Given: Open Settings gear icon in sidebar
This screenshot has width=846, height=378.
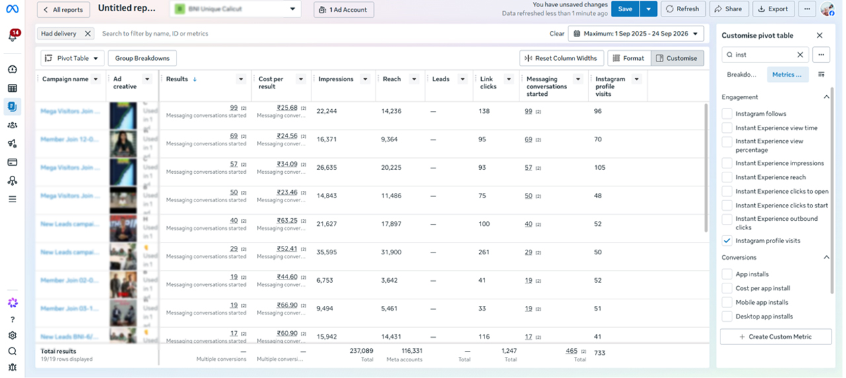Looking at the screenshot, I should click(12, 335).
